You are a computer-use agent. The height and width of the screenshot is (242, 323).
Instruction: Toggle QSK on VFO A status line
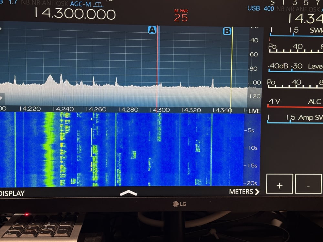click(62, 4)
